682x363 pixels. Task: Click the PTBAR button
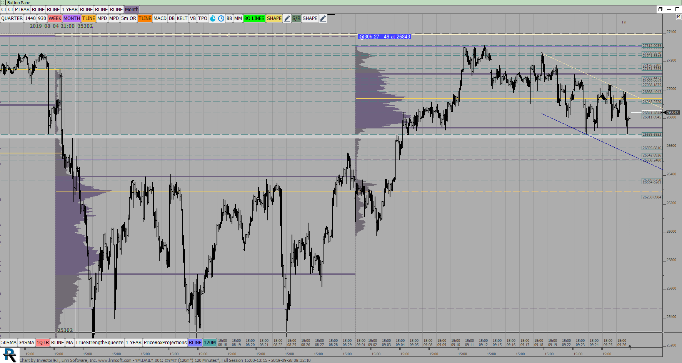pos(22,10)
